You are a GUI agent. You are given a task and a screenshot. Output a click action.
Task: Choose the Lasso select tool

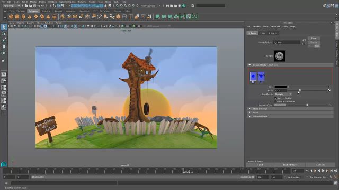[4, 34]
